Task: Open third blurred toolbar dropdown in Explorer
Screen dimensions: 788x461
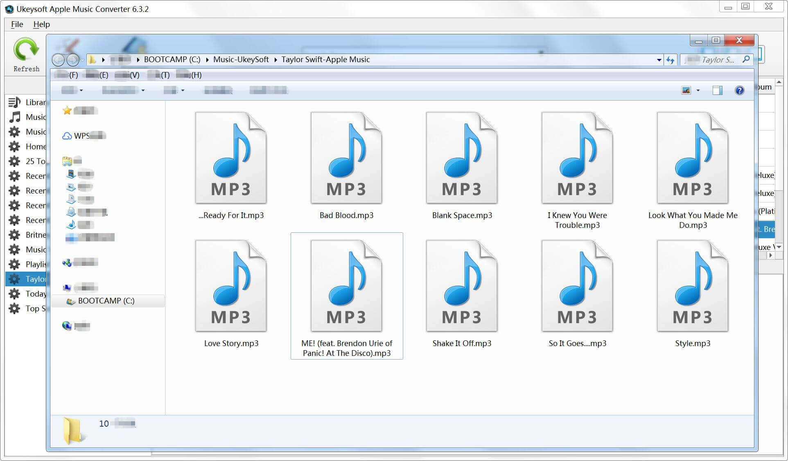Action: point(174,90)
